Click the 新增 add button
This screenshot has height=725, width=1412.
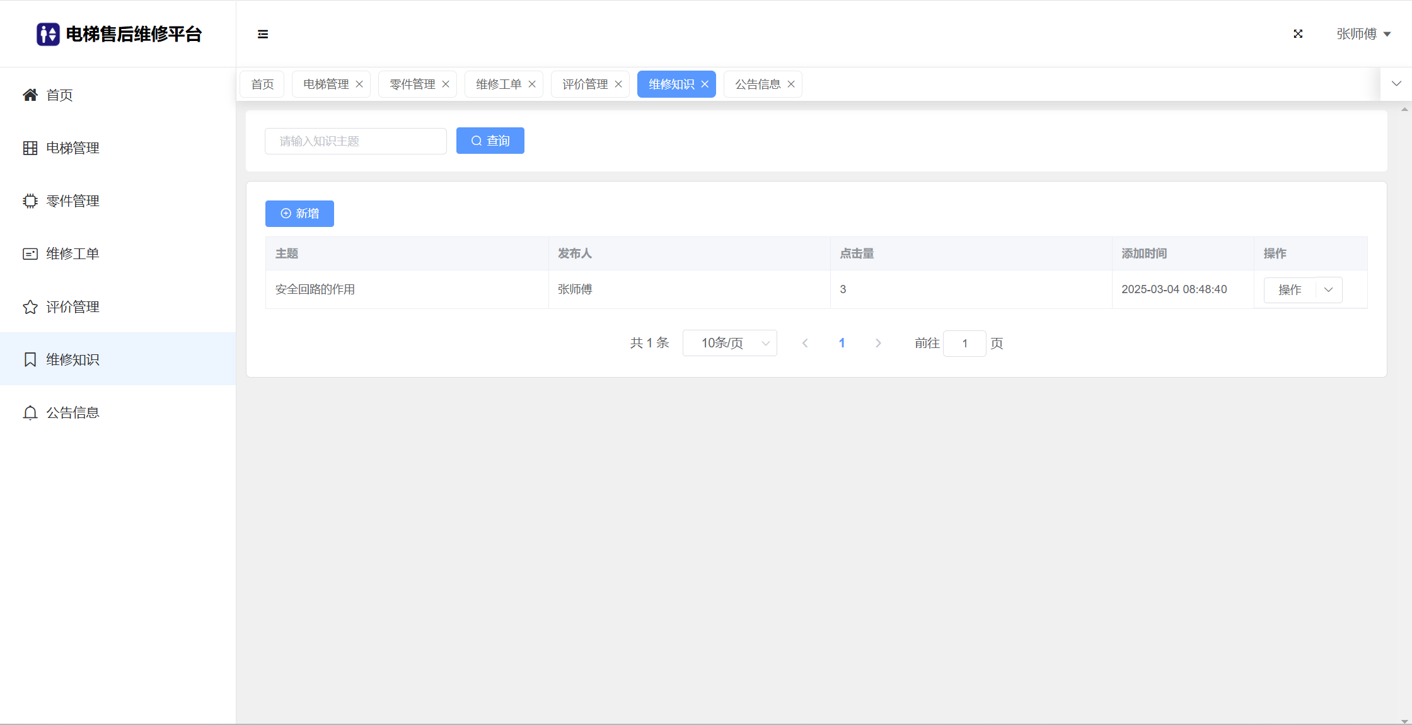(x=299, y=214)
